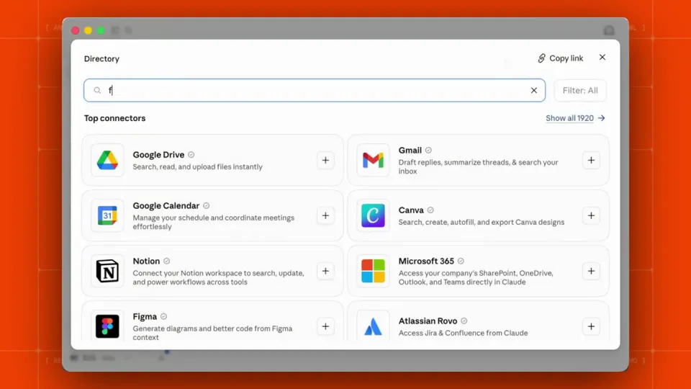Click the Microsoft 365 logo icon
The width and height of the screenshot is (691, 389).
point(373,271)
